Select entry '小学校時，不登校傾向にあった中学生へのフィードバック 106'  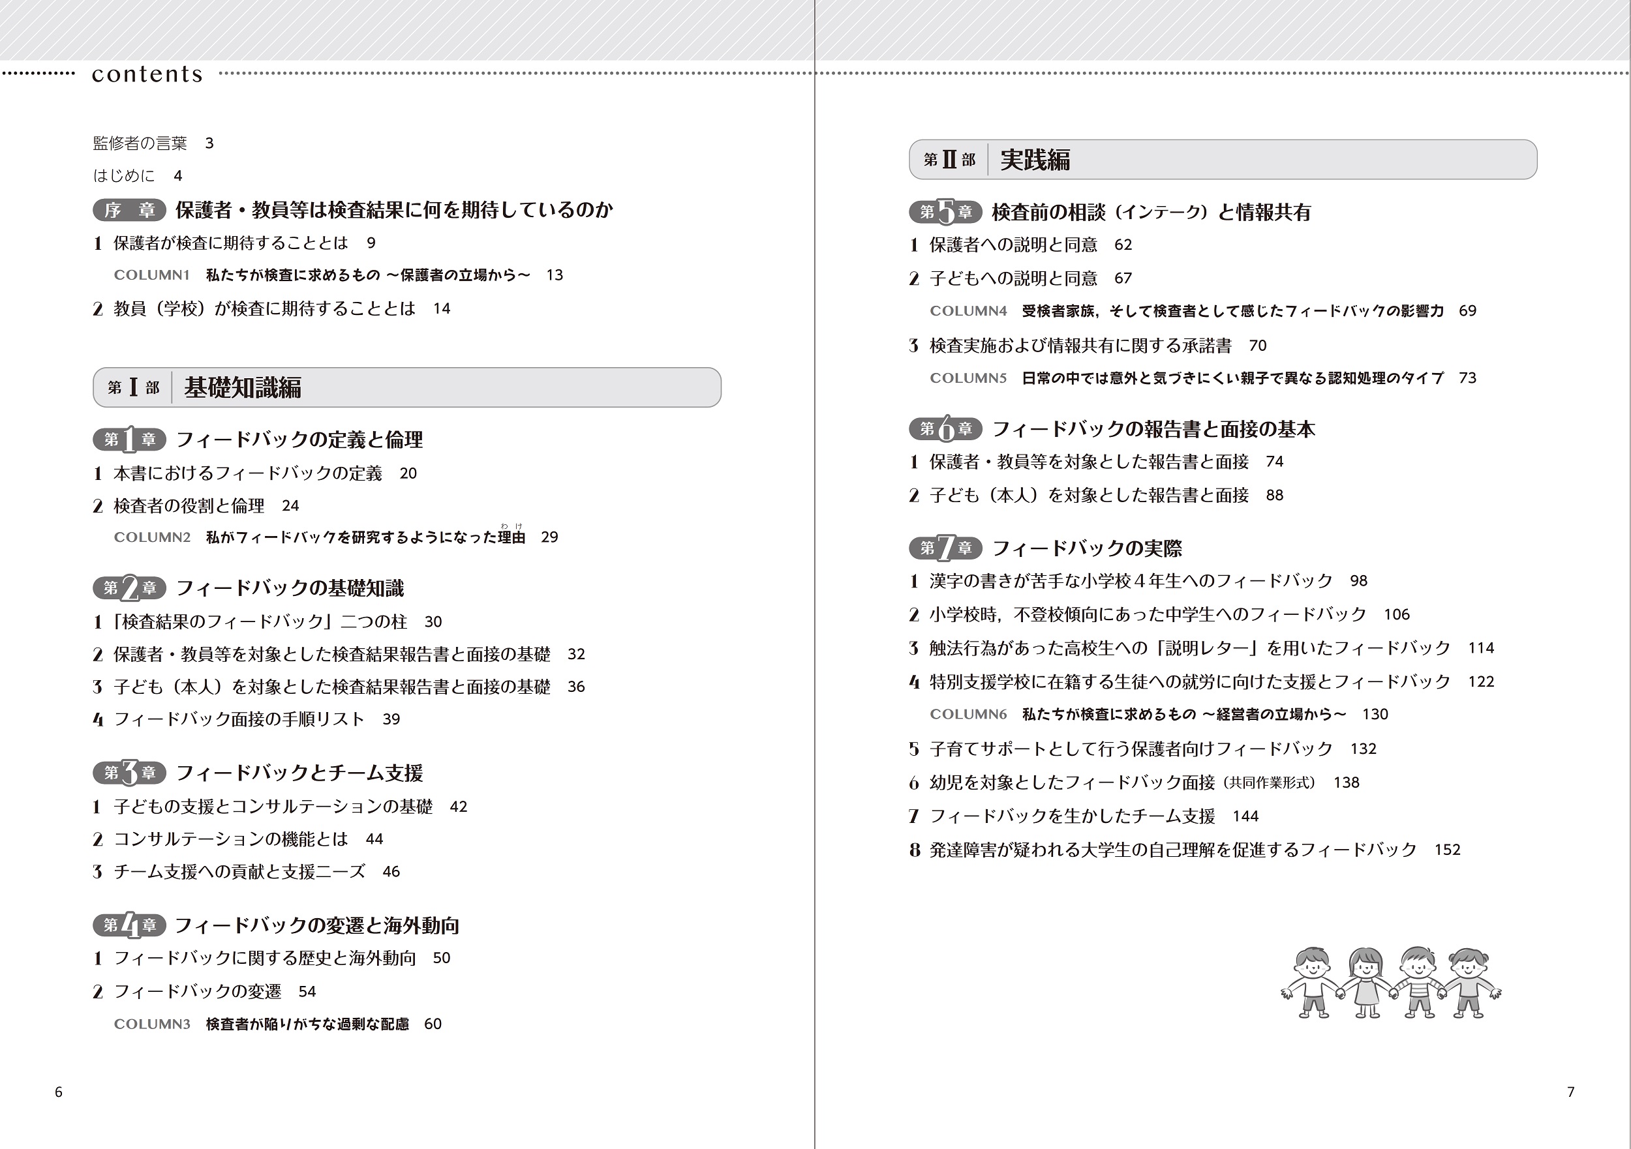pyautogui.click(x=1159, y=615)
